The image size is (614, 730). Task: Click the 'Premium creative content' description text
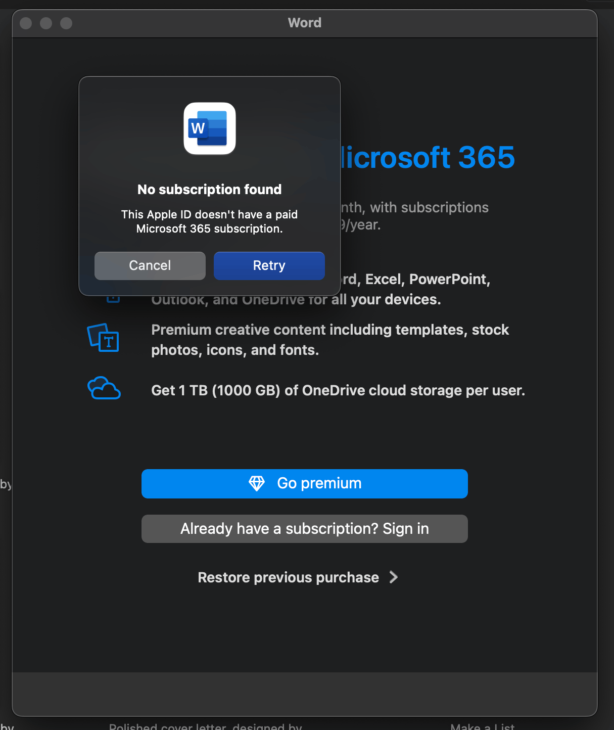[330, 340]
